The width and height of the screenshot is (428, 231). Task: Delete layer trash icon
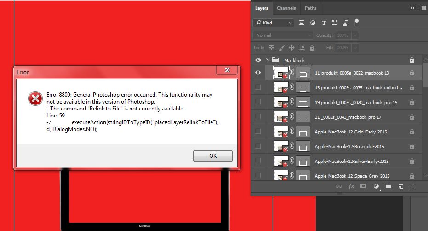click(413, 186)
